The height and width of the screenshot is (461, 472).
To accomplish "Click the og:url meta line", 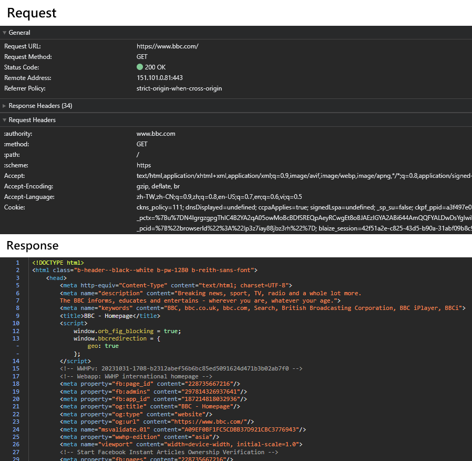I will pos(157,422).
